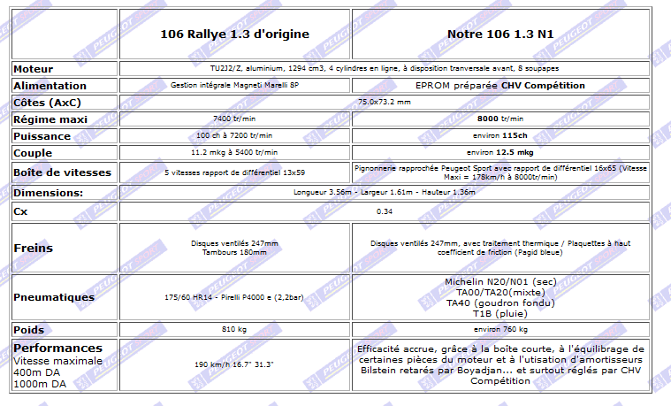Click 'EPROM préparée CHV Compétition' cell
This screenshot has width=671, height=406.
click(x=500, y=85)
